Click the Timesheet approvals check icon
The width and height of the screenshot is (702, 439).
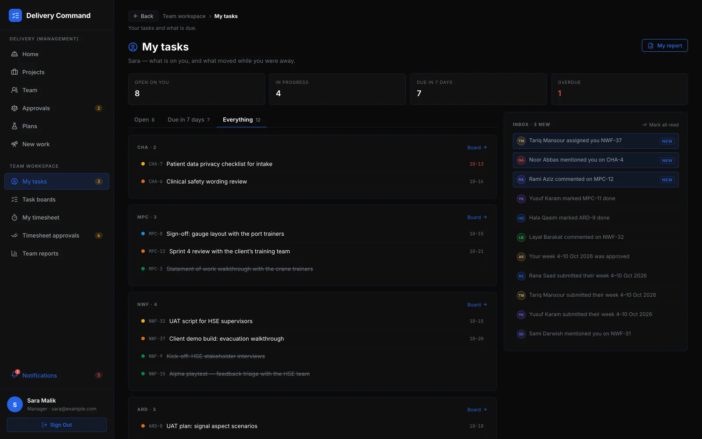(14, 235)
